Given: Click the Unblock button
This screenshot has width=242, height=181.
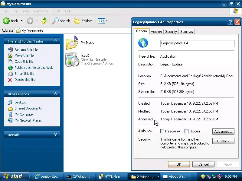Looking at the screenshot, I should point(223,141).
